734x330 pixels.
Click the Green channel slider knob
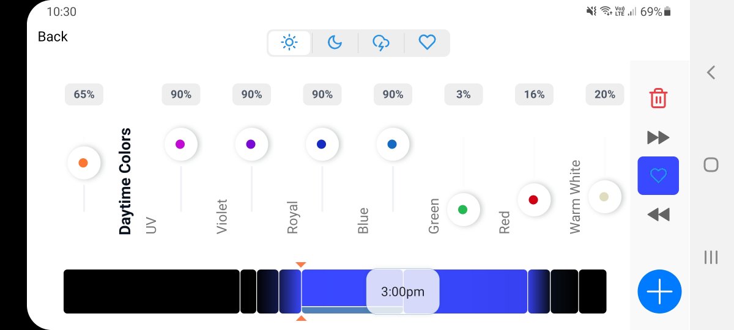(463, 210)
